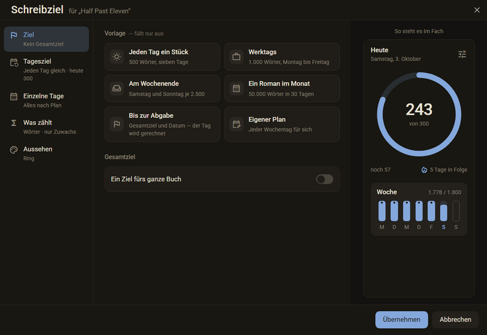This screenshot has width=487, height=335.
Task: Go to the Aussehen section
Action: coord(46,154)
